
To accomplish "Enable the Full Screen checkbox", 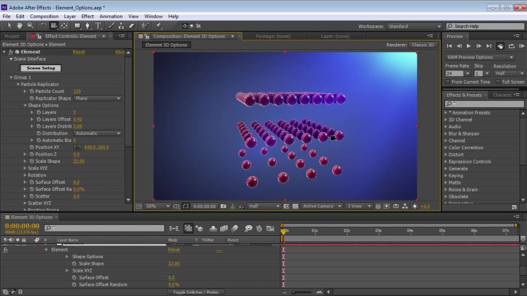I will [x=498, y=82].
